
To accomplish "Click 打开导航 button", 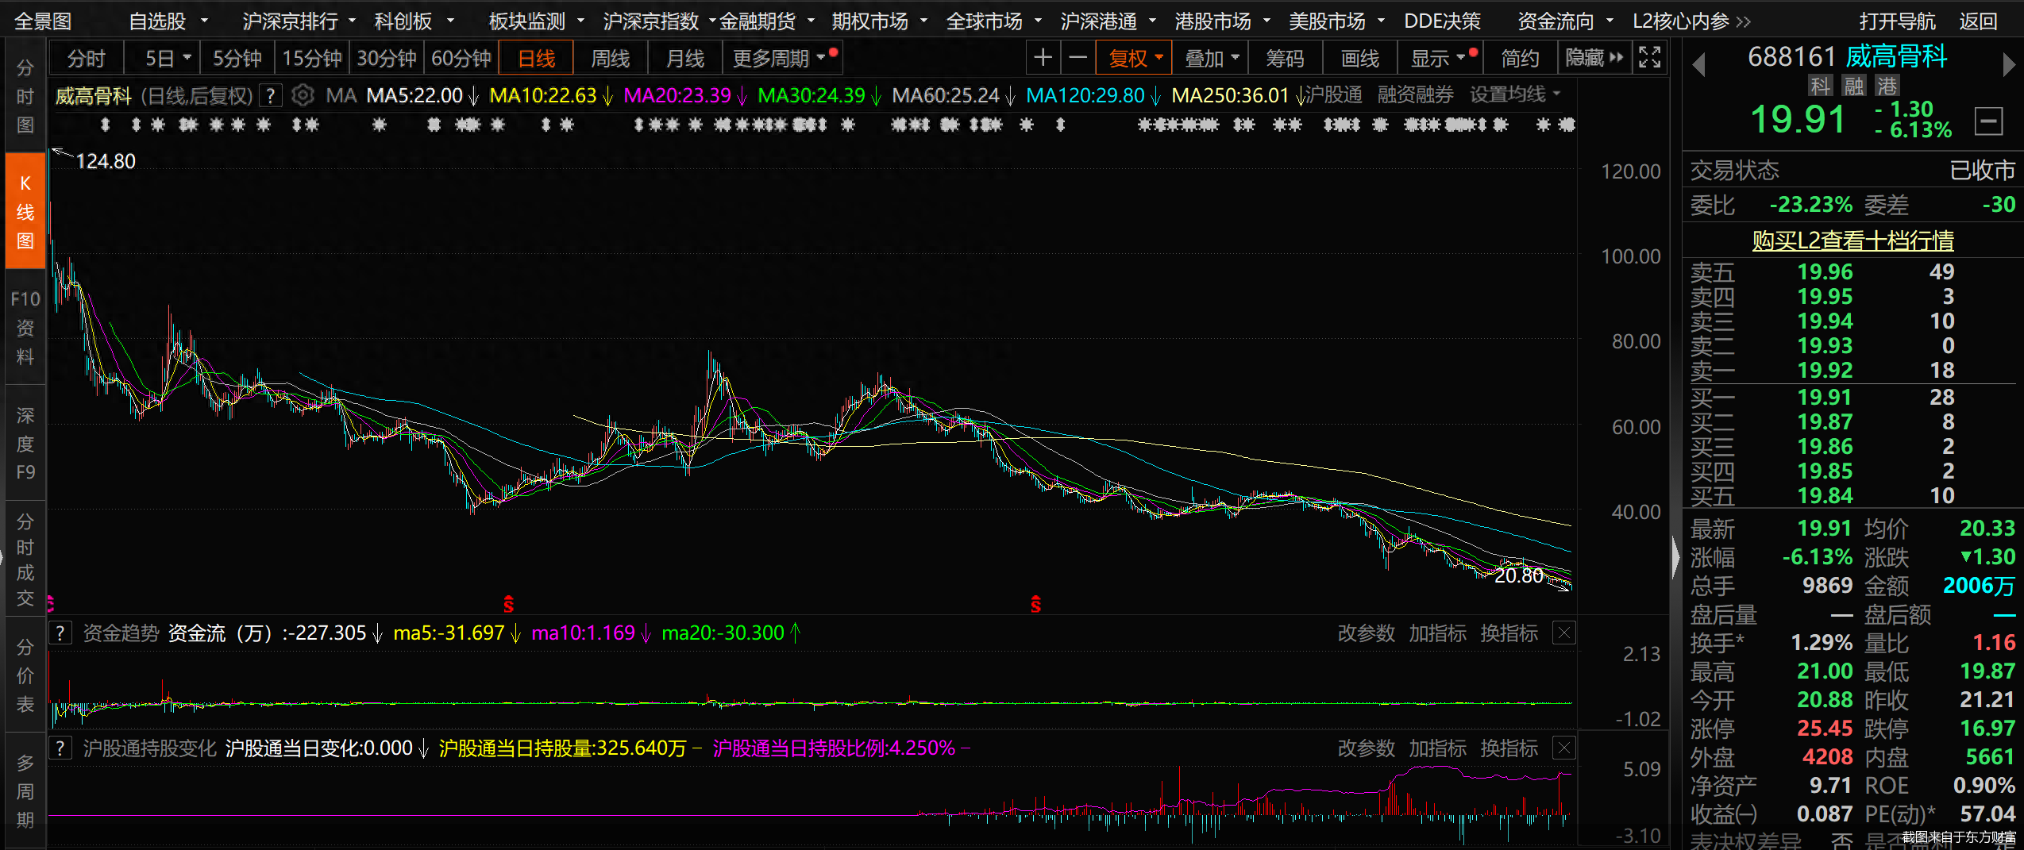I will (x=1897, y=21).
